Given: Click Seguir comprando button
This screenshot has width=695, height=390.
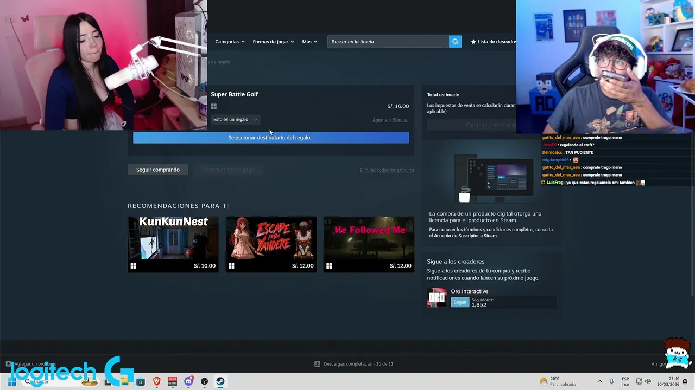Looking at the screenshot, I should (158, 170).
